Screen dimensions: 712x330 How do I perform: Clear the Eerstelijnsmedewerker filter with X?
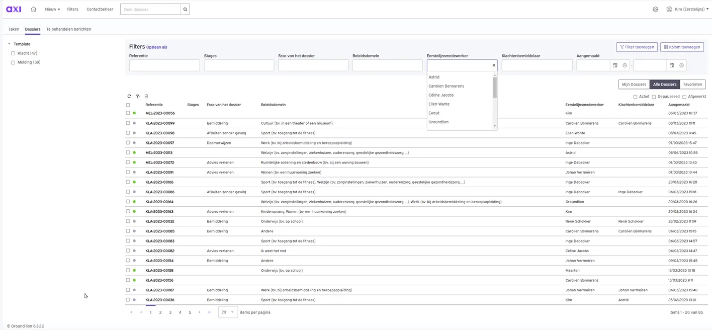[494, 65]
